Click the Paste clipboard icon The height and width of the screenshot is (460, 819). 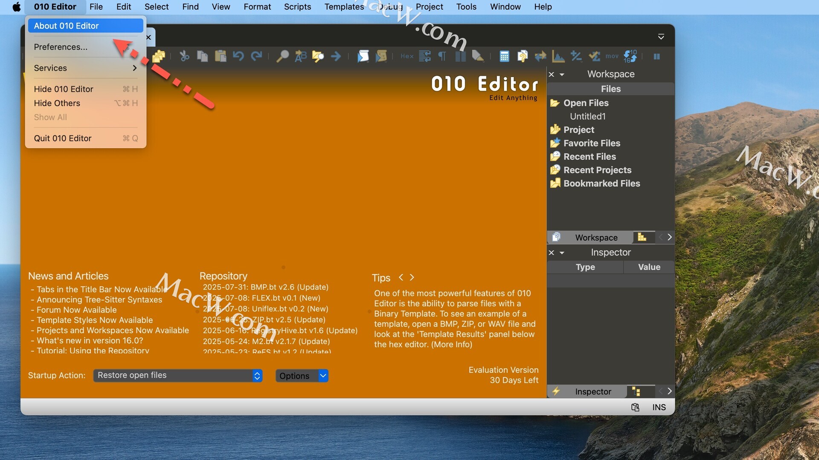(x=221, y=56)
